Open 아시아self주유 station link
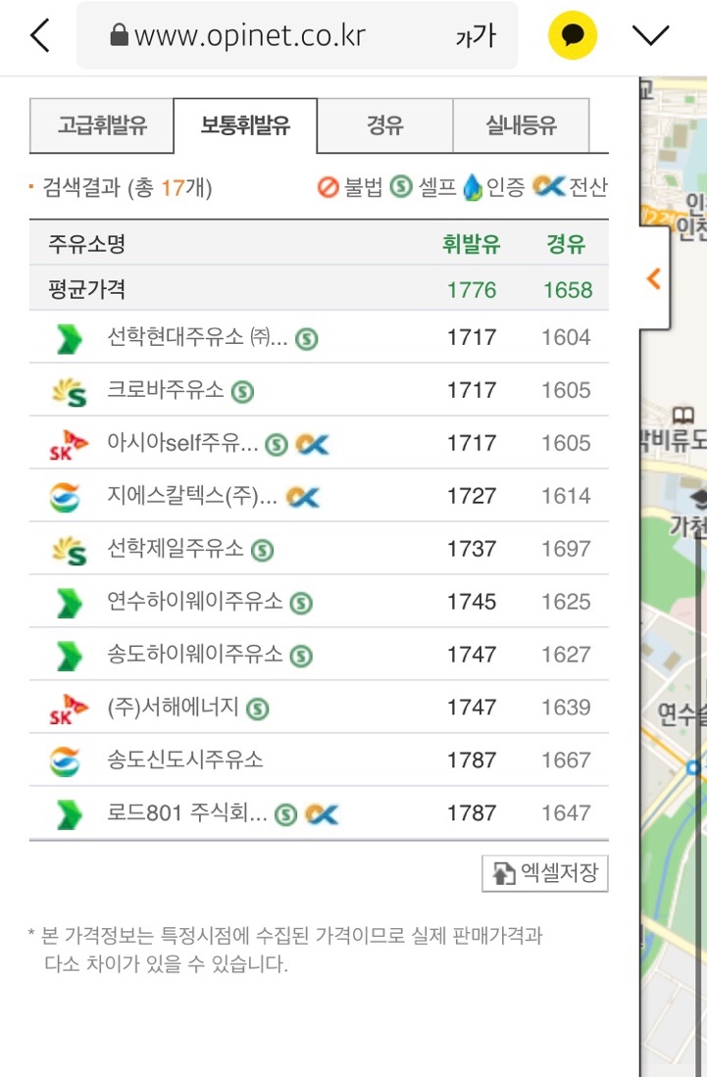707x1077 pixels. (x=182, y=443)
